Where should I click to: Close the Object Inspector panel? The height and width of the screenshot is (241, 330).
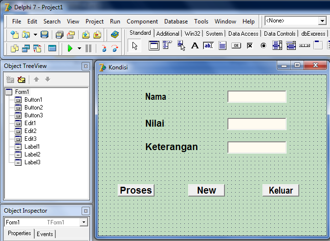(x=86, y=211)
